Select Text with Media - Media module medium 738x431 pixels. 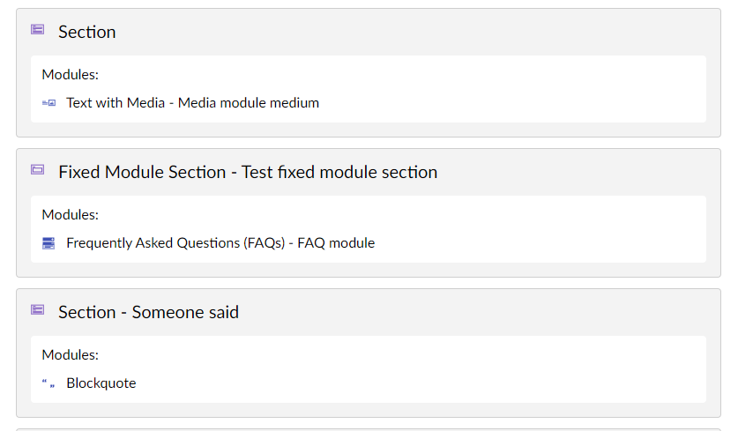coord(192,102)
